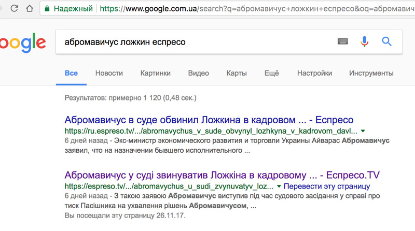The image size is (415, 231).
Task: Click Перевести эту страницу link
Action: click(326, 185)
